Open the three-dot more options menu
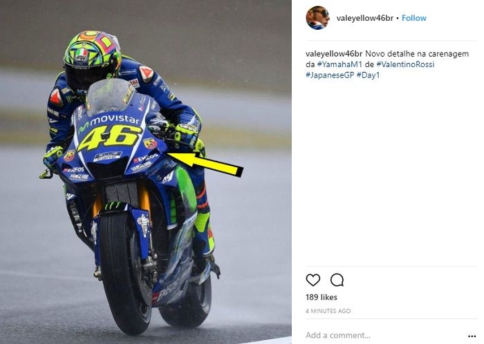Viewport: 484px width, 344px height. coord(472,336)
